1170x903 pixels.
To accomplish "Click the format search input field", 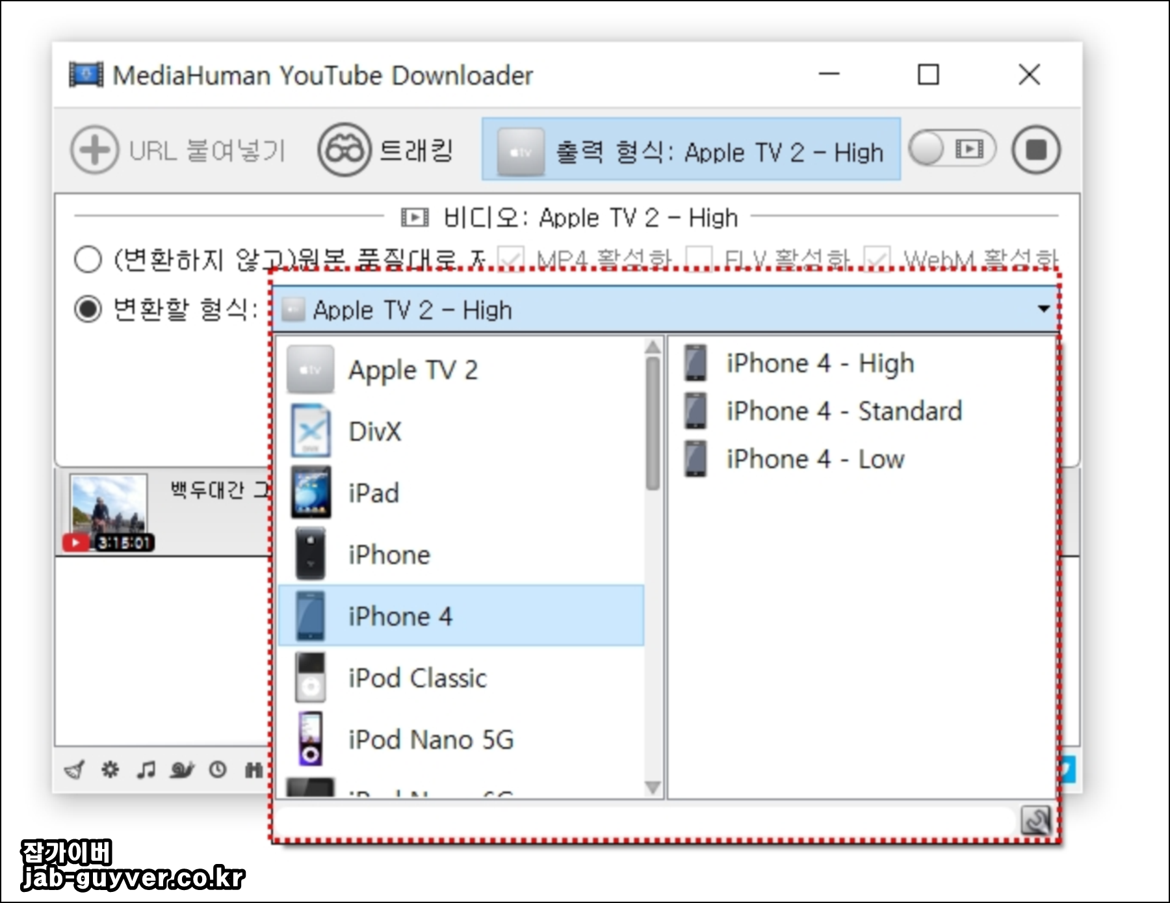I will click(x=643, y=820).
